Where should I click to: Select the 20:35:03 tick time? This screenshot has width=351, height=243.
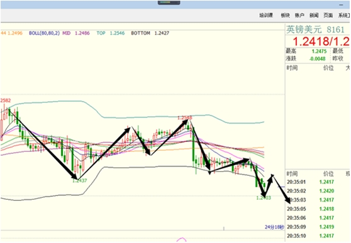[296, 200]
